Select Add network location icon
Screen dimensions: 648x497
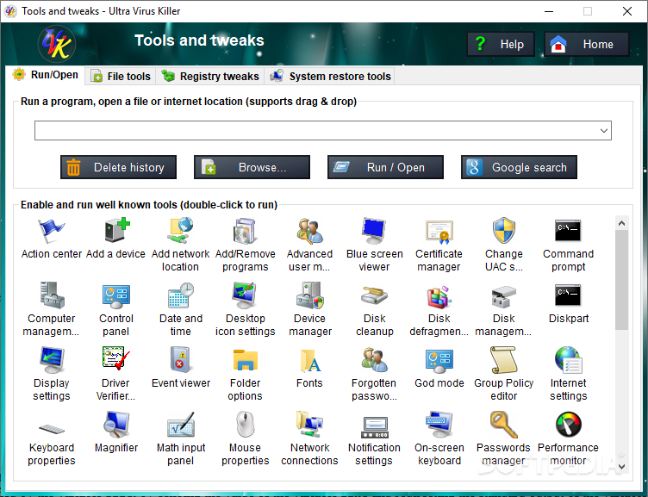[x=181, y=231]
